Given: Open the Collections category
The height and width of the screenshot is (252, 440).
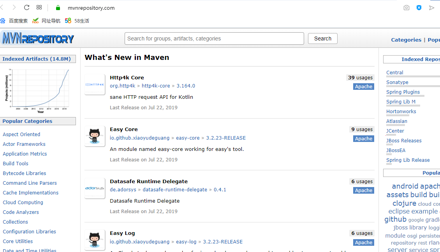Looking at the screenshot, I should click(16, 222).
